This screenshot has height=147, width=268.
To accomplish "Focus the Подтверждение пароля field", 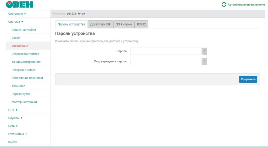I will click(166, 61).
